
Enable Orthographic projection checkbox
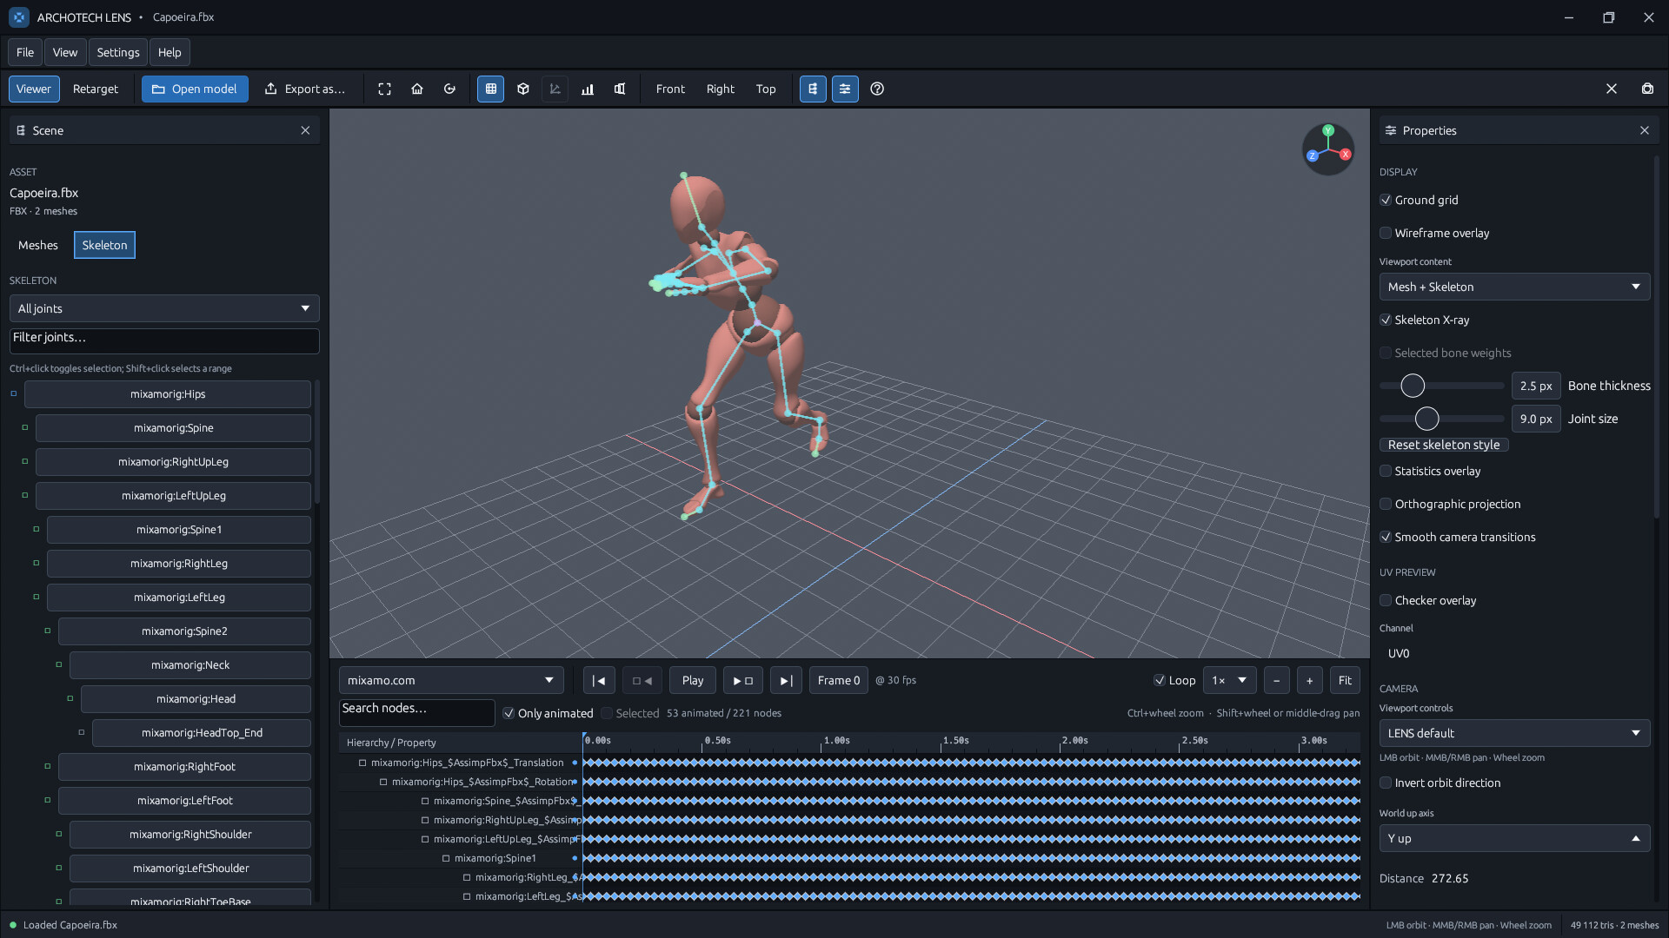click(1386, 504)
